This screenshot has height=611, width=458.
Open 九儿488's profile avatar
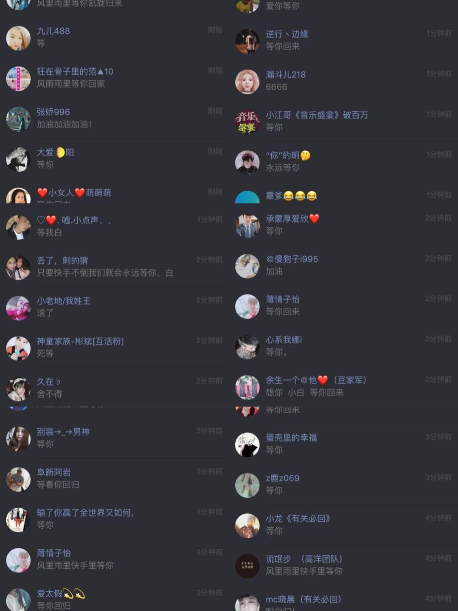18,38
